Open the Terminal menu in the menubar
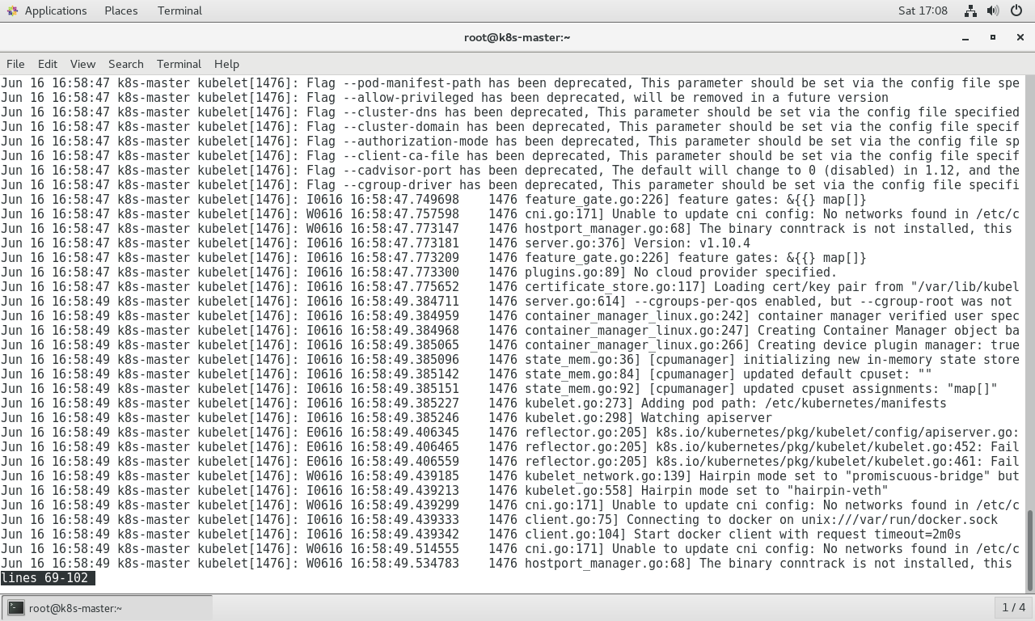1035x621 pixels. 179,64
